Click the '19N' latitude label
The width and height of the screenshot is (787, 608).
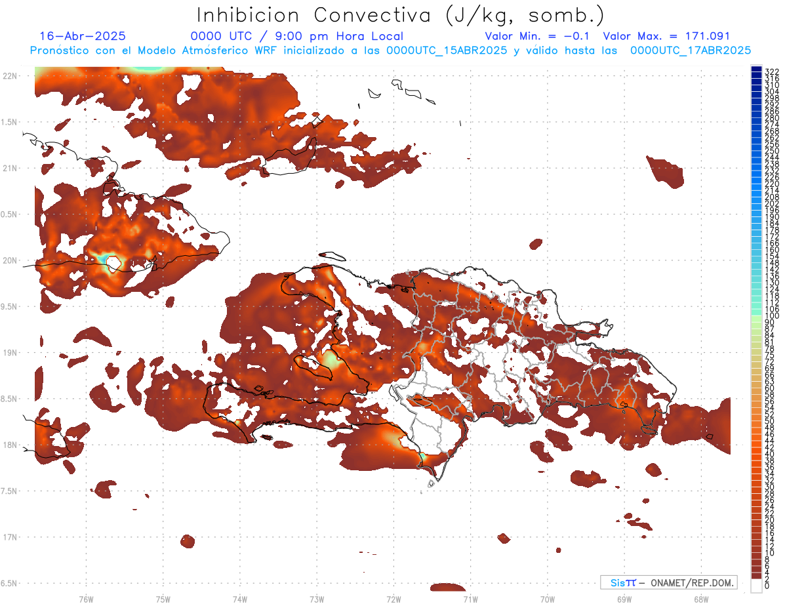point(9,353)
